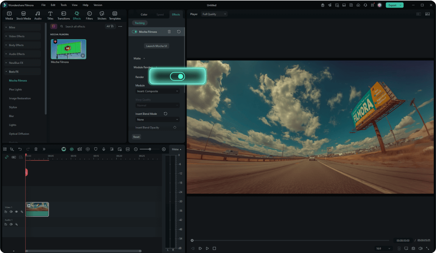Image resolution: width=436 pixels, height=253 pixels.
Task: Reset Mocha Filmora effect with circular arrow icon
Action: [179, 32]
